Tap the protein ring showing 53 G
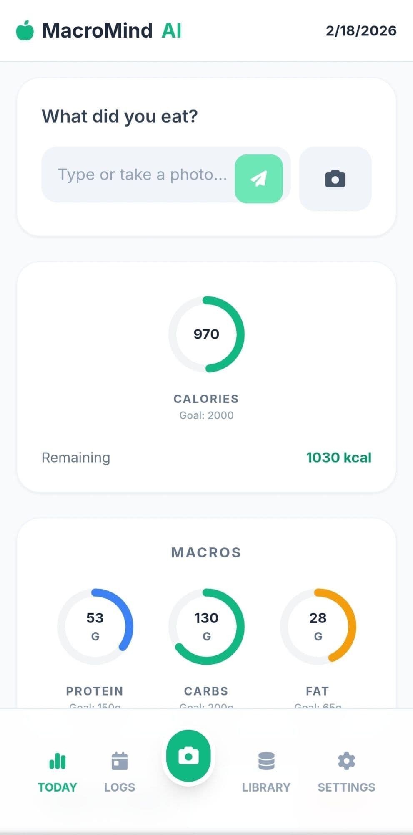The height and width of the screenshot is (835, 413). pyautogui.click(x=95, y=626)
